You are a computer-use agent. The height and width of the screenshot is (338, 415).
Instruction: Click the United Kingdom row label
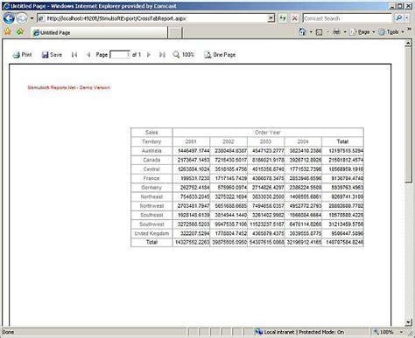(x=151, y=233)
